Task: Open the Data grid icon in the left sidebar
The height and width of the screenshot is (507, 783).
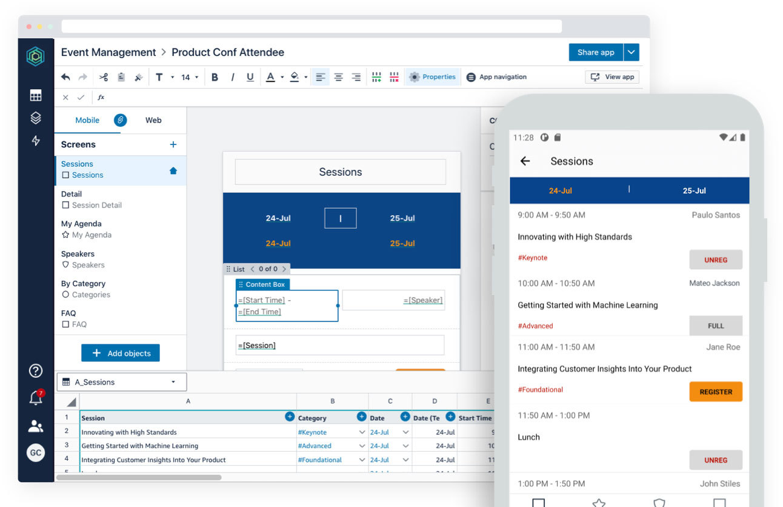Action: tap(36, 95)
